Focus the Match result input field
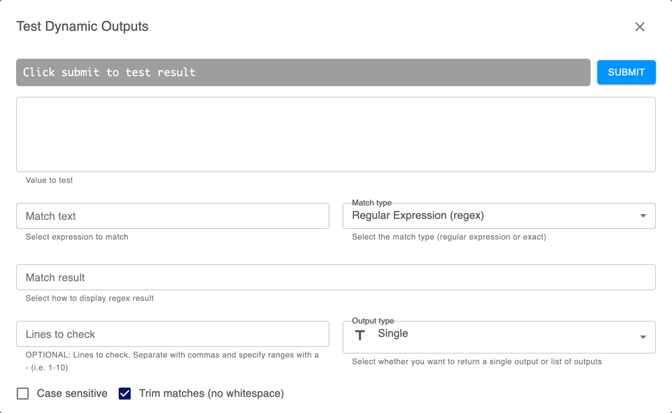This screenshot has height=413, width=672. 336,277
